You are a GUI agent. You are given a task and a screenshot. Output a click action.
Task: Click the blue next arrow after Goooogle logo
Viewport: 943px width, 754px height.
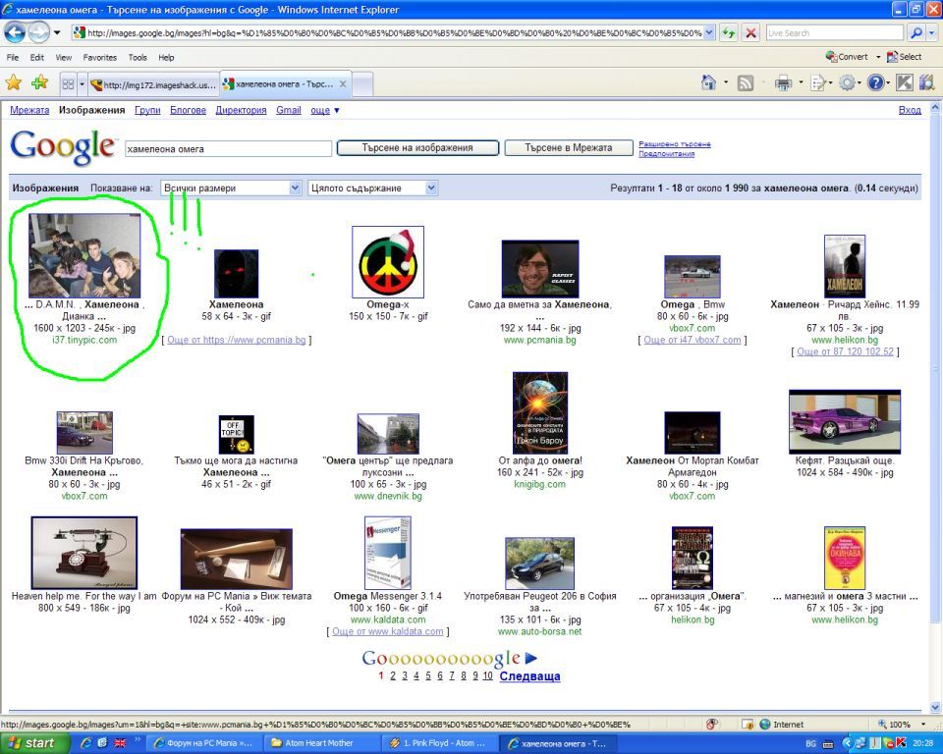[531, 659]
